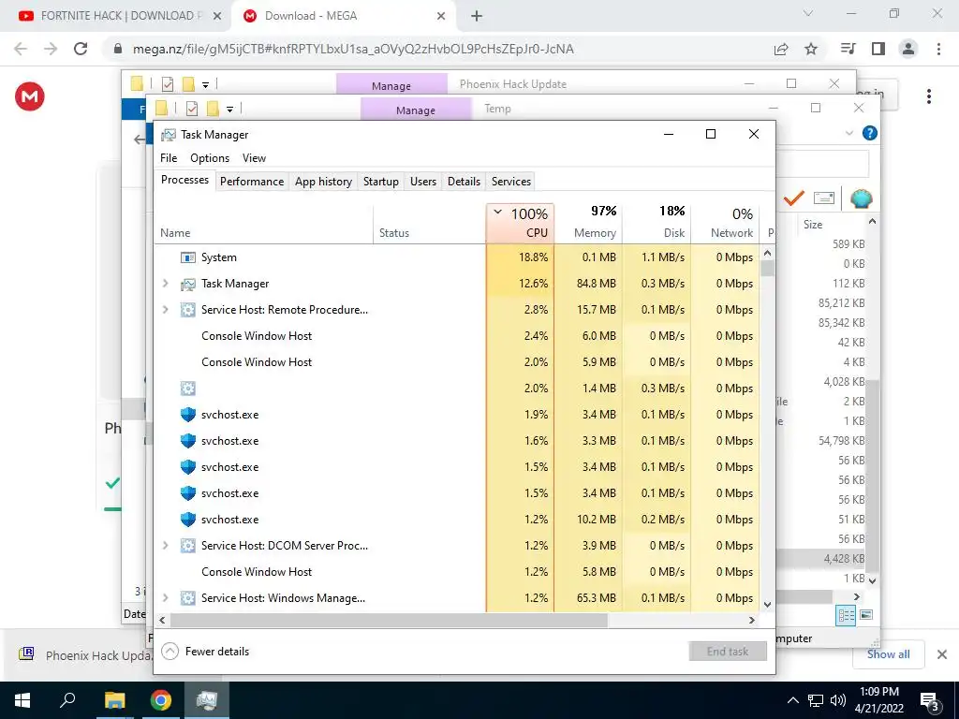Click the Task Manager process row icon
The height and width of the screenshot is (719, 959).
(x=187, y=284)
